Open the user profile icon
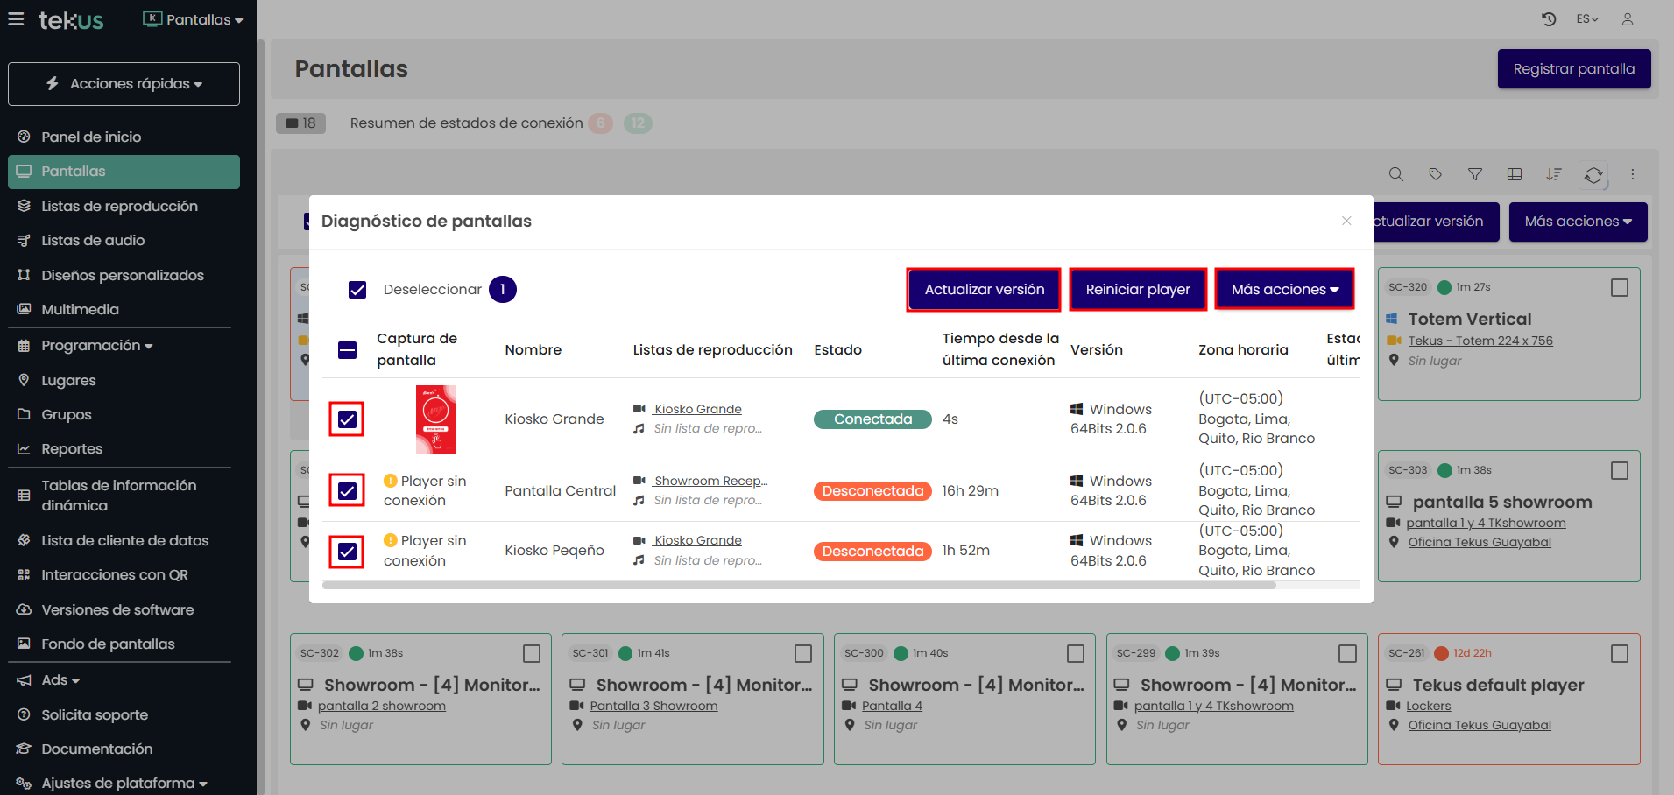The height and width of the screenshot is (795, 1674). point(1628,19)
